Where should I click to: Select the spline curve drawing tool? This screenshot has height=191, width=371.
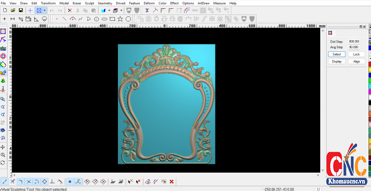[81, 19]
